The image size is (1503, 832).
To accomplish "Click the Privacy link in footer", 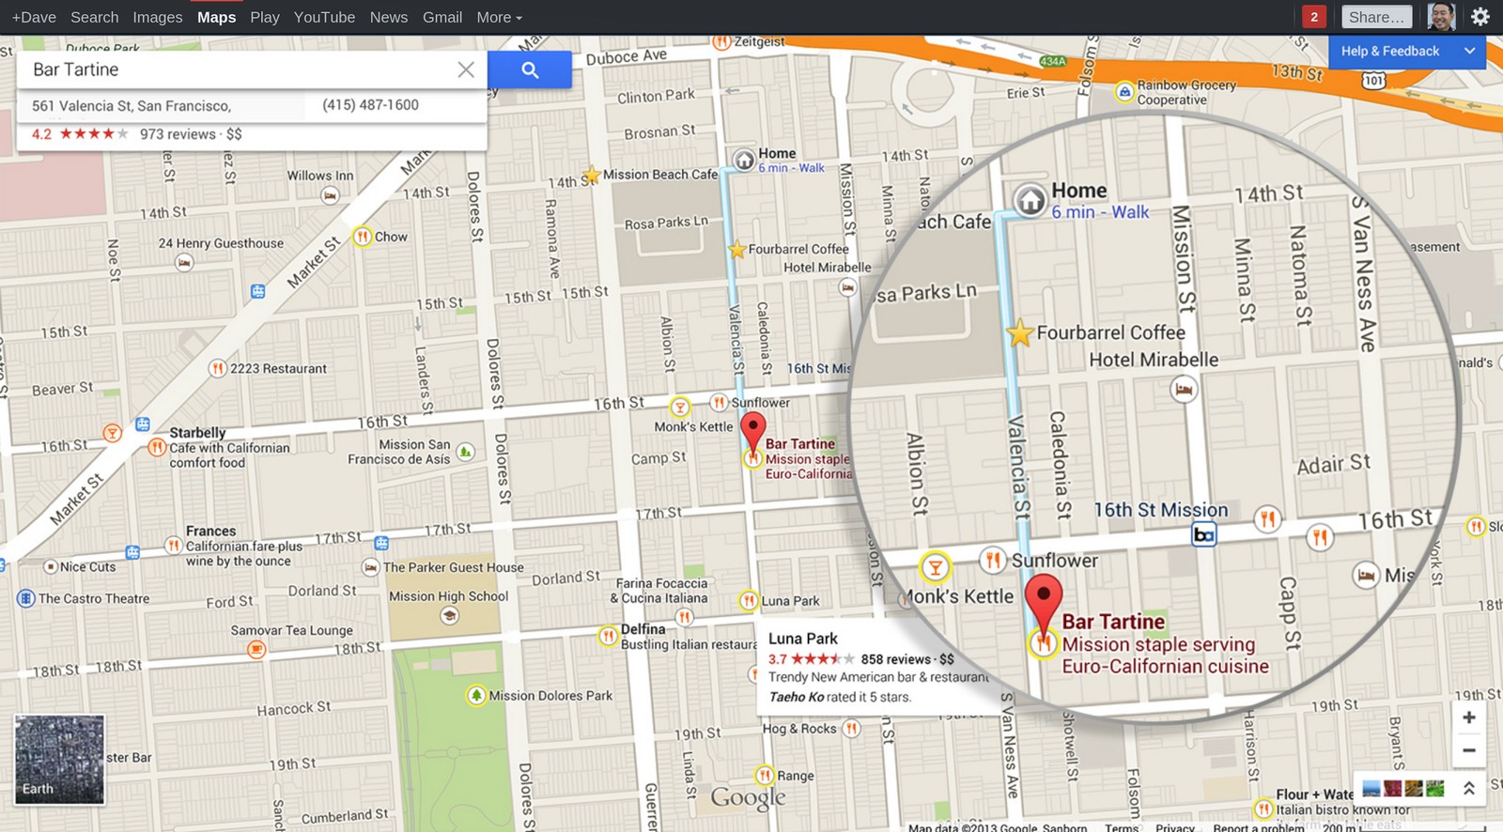I will pyautogui.click(x=1175, y=827).
